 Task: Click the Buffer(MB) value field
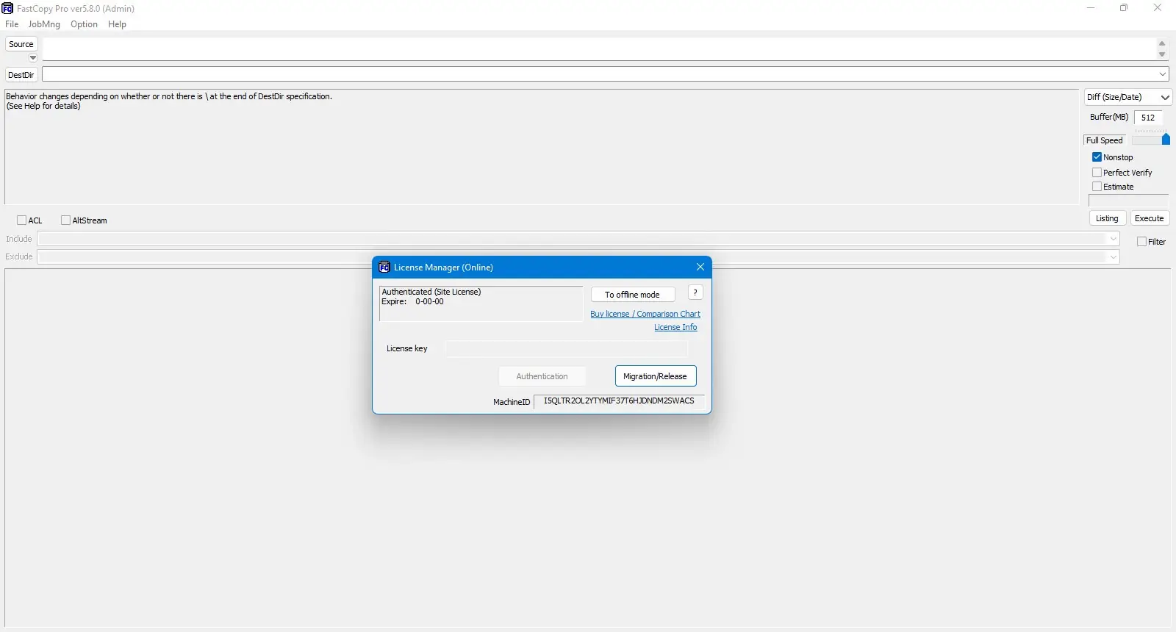coord(1148,118)
